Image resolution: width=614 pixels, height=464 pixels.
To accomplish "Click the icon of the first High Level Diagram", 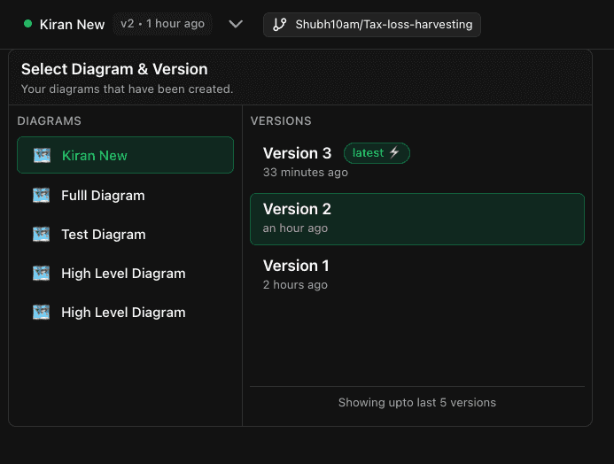I will tap(42, 273).
